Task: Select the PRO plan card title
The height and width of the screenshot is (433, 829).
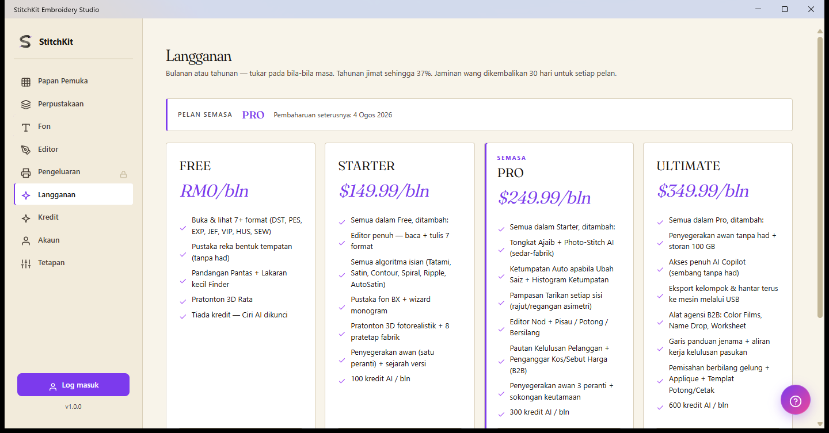Action: coord(511,173)
